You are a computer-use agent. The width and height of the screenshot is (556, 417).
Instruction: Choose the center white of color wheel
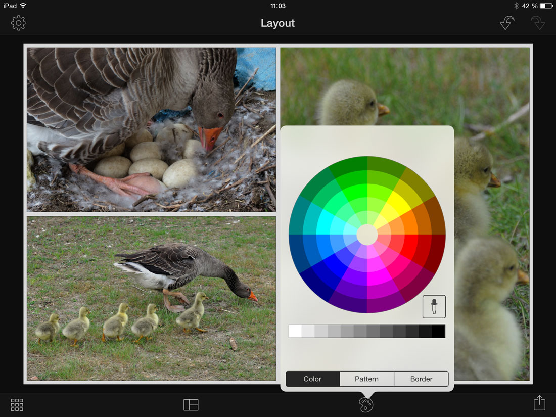[x=367, y=235]
